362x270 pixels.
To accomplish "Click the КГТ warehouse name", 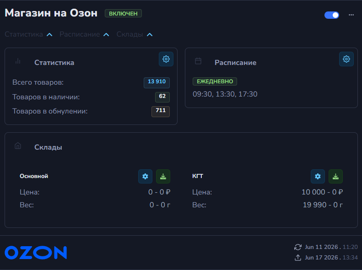I will pyautogui.click(x=198, y=176).
